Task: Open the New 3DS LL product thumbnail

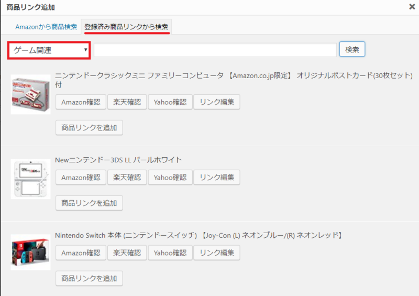Action: pos(30,179)
